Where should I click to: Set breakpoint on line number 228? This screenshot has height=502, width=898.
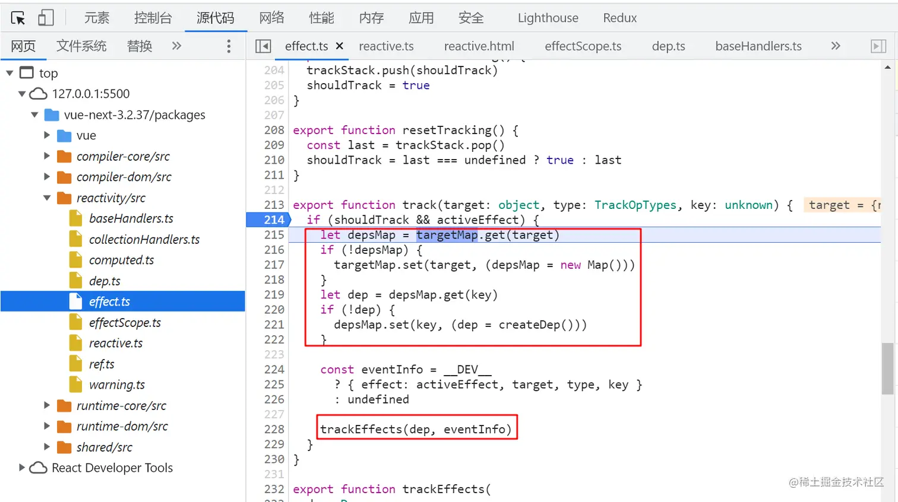[x=274, y=429]
